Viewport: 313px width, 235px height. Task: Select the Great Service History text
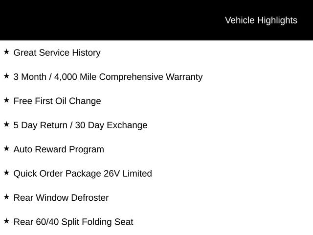(57, 52)
